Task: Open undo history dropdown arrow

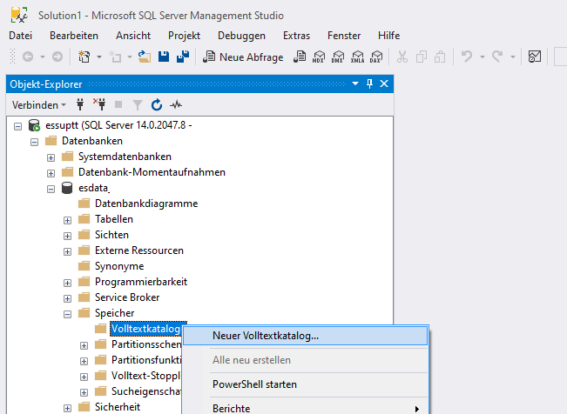Action: [483, 57]
